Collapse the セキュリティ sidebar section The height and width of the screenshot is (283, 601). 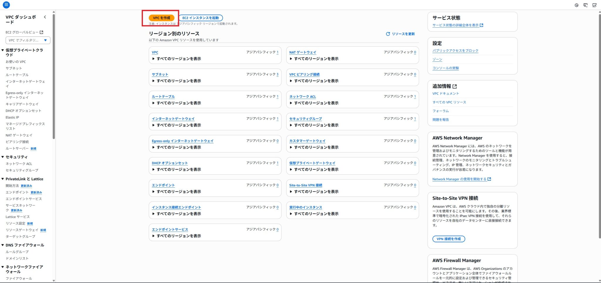point(3,157)
